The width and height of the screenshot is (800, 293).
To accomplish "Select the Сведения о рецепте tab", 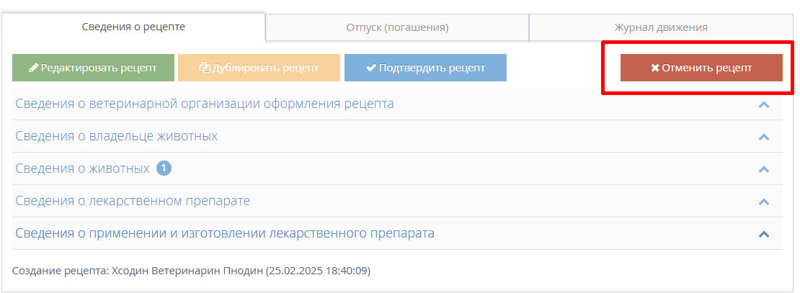I will [x=133, y=27].
